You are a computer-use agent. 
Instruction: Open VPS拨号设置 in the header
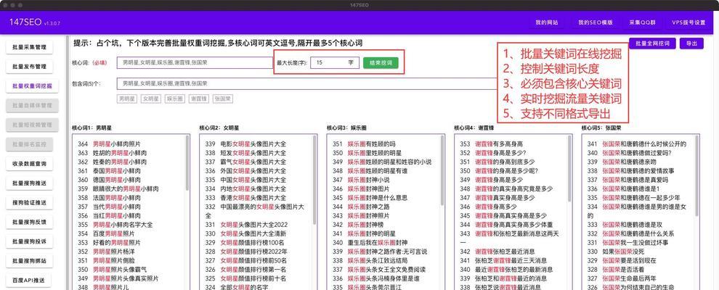(x=687, y=22)
